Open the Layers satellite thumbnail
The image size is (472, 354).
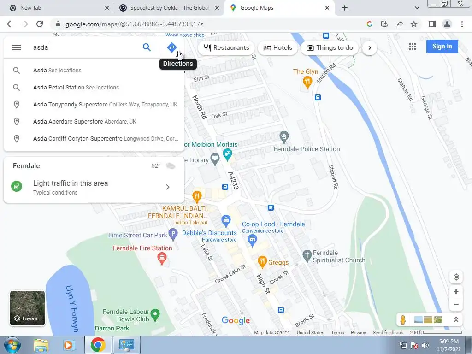[27, 308]
